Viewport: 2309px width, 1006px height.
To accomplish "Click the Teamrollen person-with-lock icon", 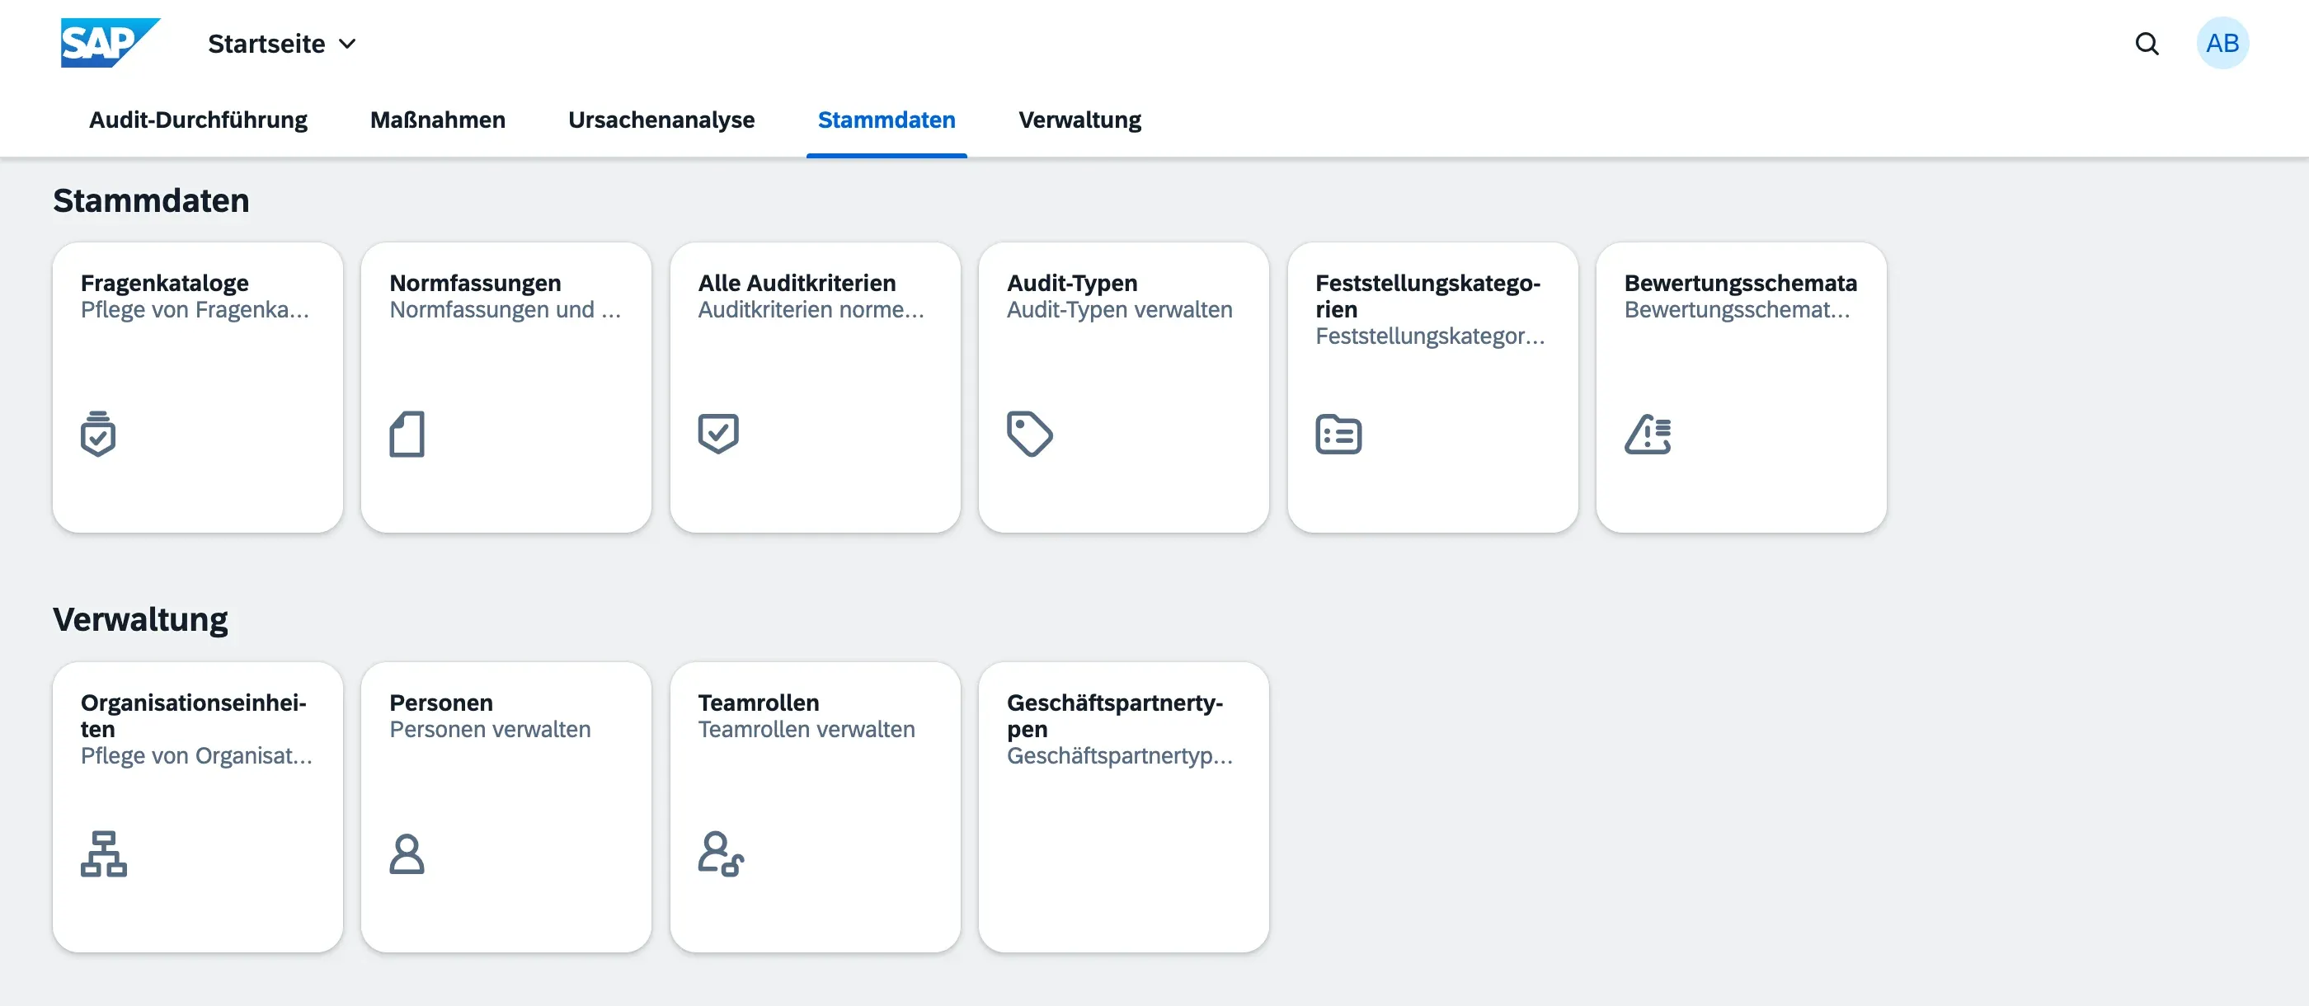I will (721, 853).
